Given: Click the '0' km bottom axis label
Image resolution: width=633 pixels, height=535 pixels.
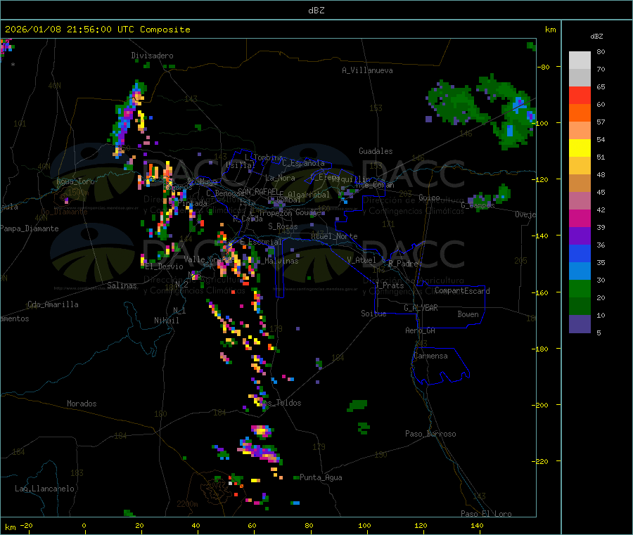Looking at the screenshot, I should click(84, 525).
